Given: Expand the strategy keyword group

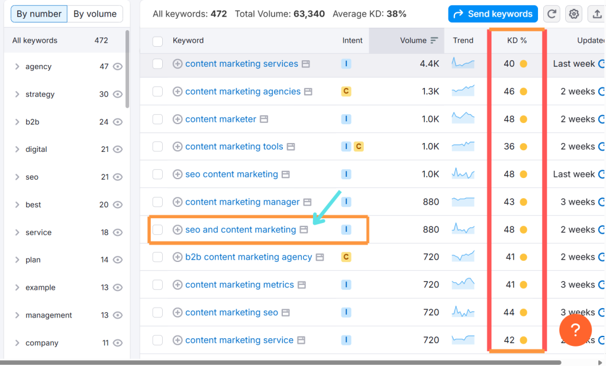Looking at the screenshot, I should (x=17, y=95).
